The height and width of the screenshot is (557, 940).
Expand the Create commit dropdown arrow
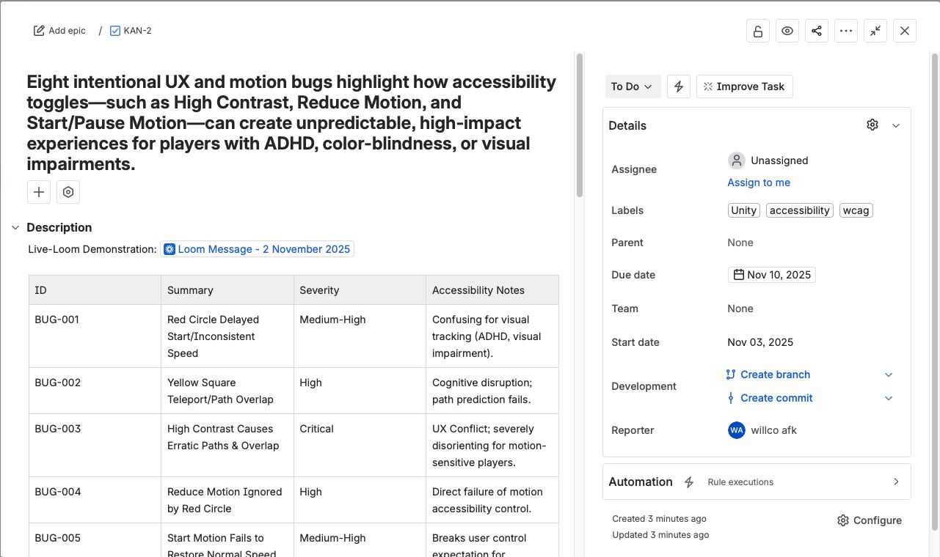pos(889,398)
